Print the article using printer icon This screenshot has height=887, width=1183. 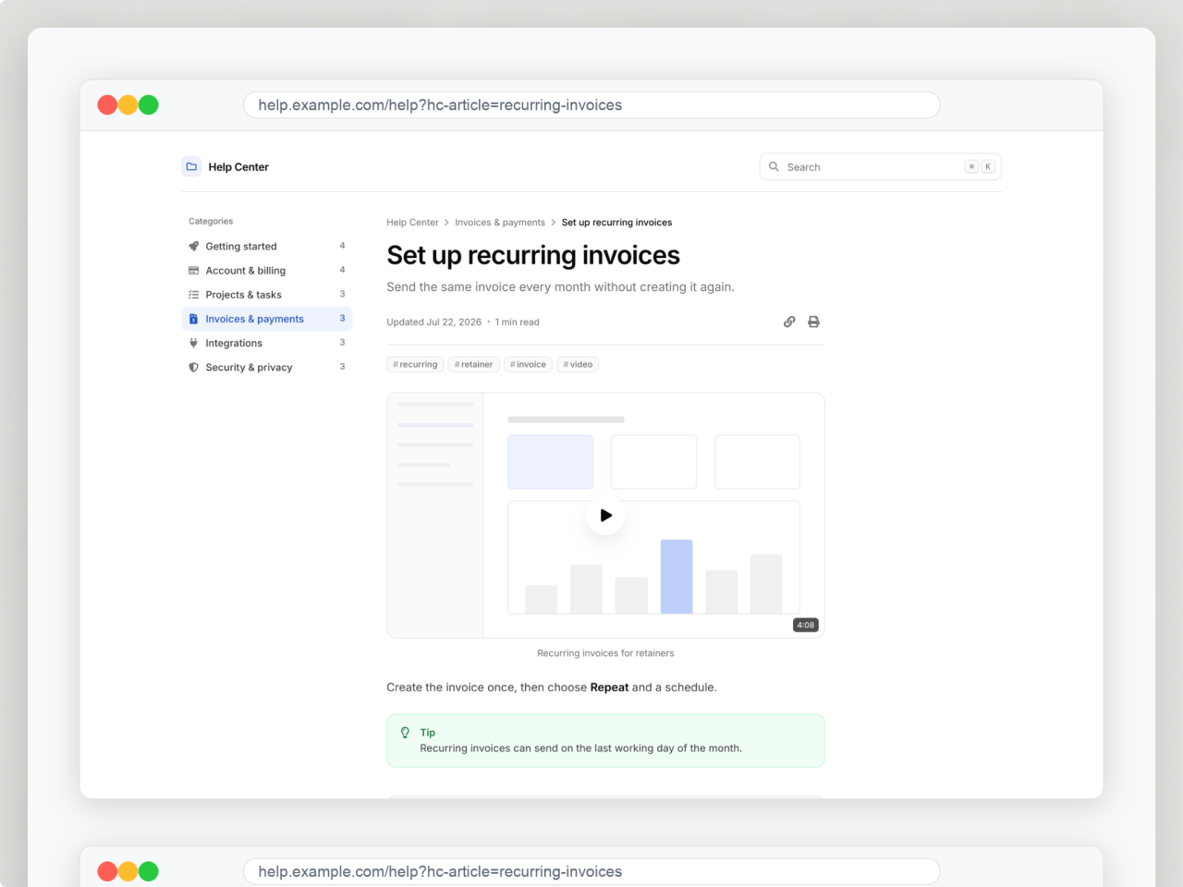click(x=813, y=322)
